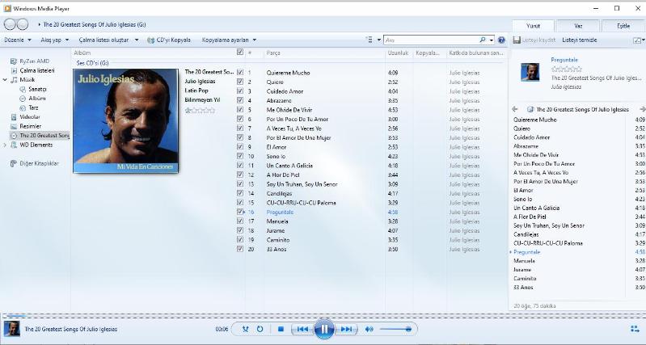Viewport: 646px width, 345px height.
Task: Switch to the Yaz tab
Action: (x=578, y=26)
